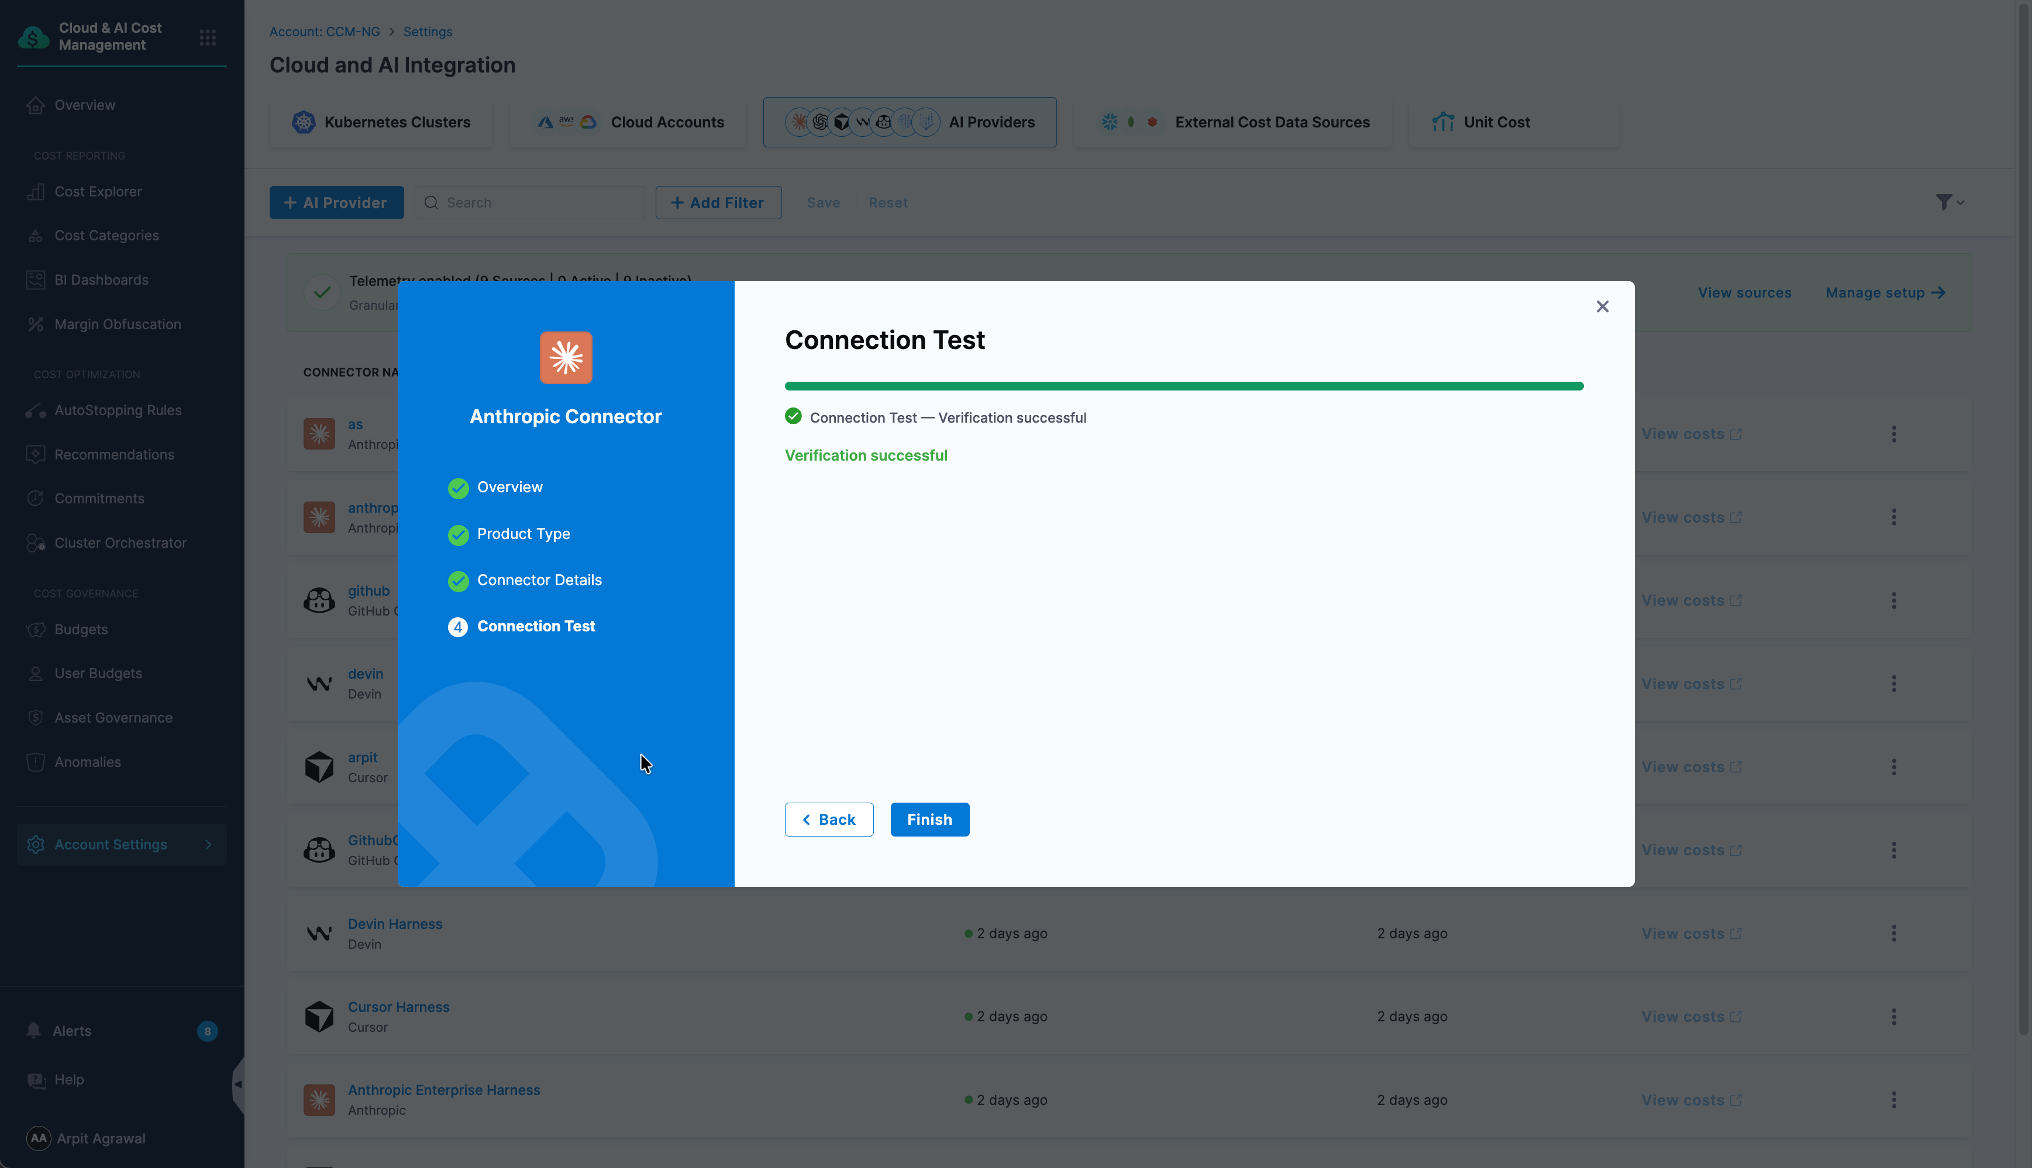
Task: Switch to the Cloud Accounts tab
Action: pyautogui.click(x=628, y=122)
